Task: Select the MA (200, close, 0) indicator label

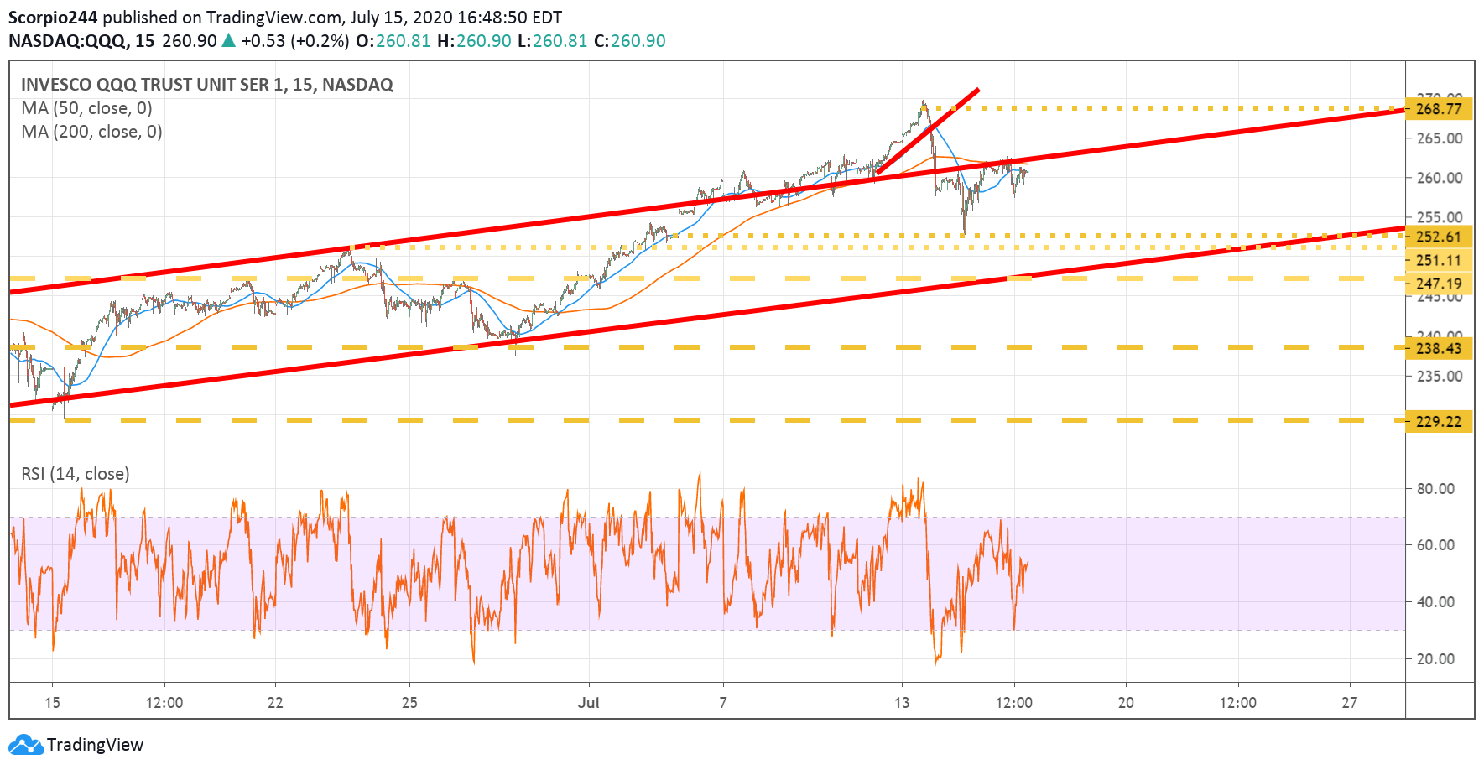Action: [91, 131]
